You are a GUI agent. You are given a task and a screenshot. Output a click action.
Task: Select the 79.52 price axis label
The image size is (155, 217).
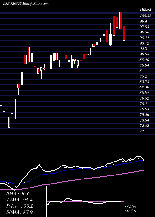(145, 98)
